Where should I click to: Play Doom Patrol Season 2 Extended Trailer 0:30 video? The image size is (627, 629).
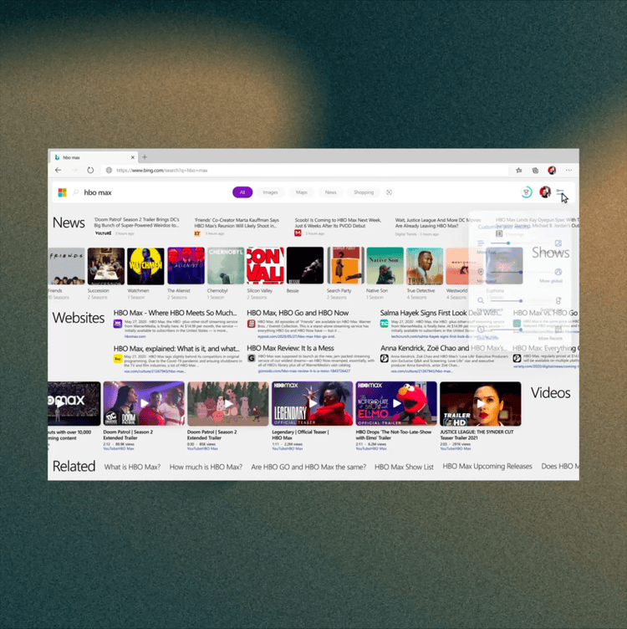click(228, 403)
